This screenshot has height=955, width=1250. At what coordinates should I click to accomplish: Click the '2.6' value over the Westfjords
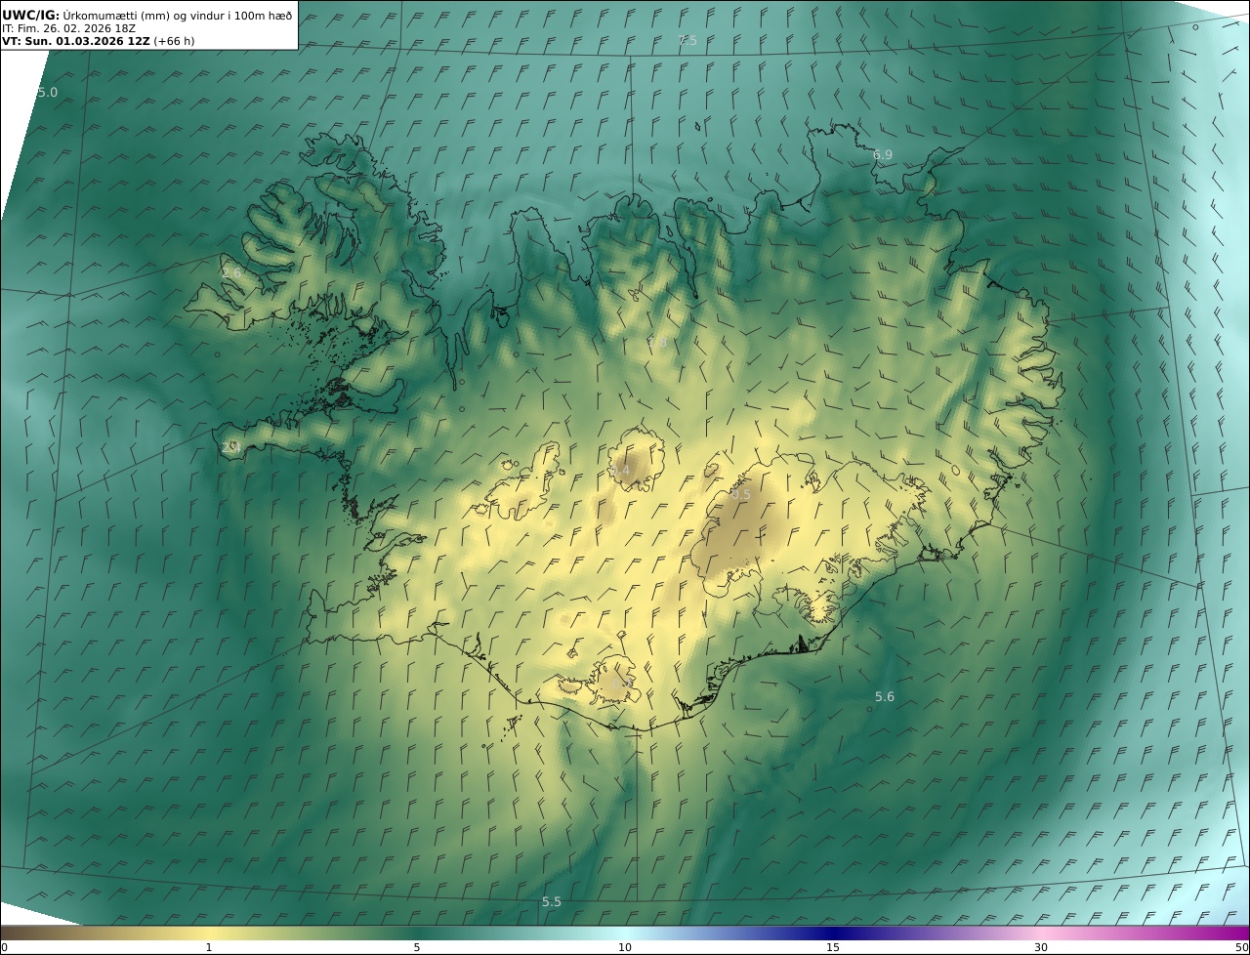[x=230, y=273]
